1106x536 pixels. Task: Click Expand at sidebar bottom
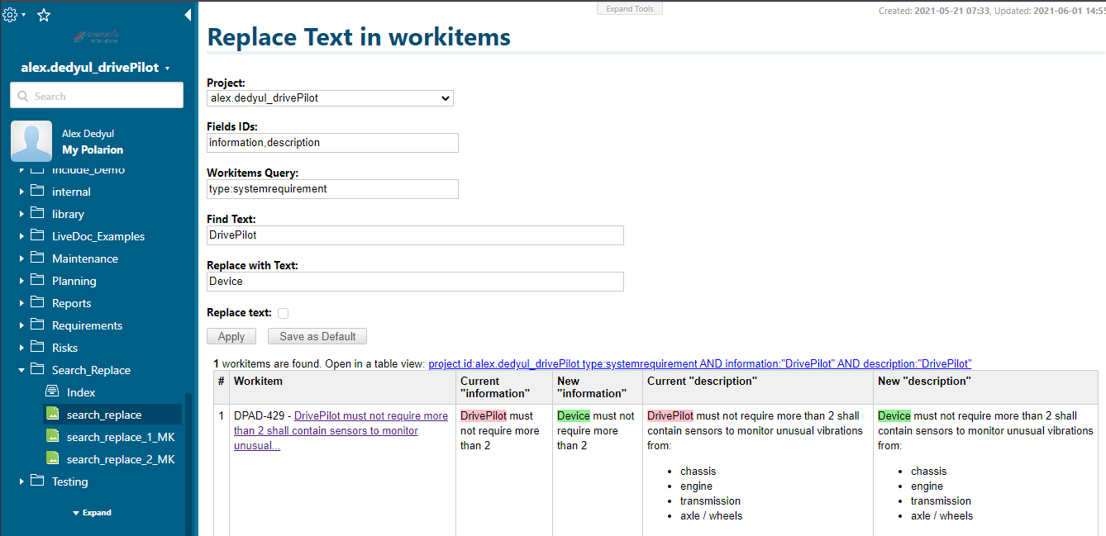tap(92, 513)
